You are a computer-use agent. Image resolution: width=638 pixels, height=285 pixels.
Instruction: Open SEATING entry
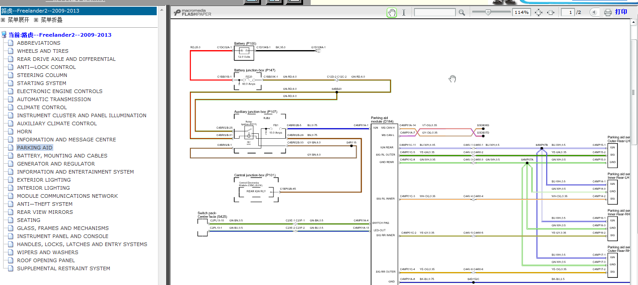point(29,220)
